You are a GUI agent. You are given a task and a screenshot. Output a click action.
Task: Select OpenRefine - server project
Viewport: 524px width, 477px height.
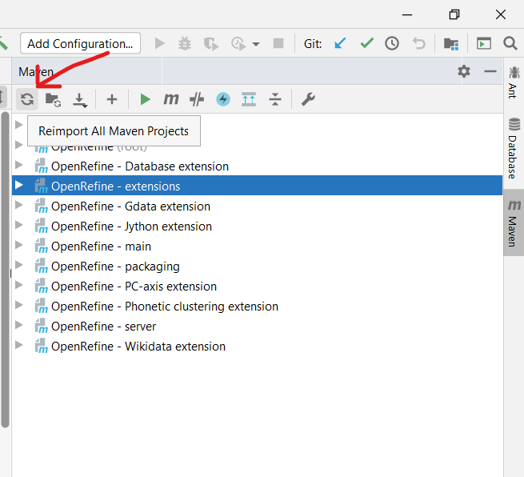pos(103,327)
